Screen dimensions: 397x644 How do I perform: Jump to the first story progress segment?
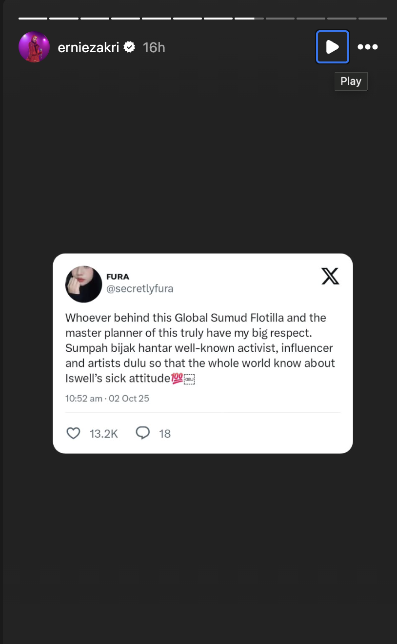(33, 19)
